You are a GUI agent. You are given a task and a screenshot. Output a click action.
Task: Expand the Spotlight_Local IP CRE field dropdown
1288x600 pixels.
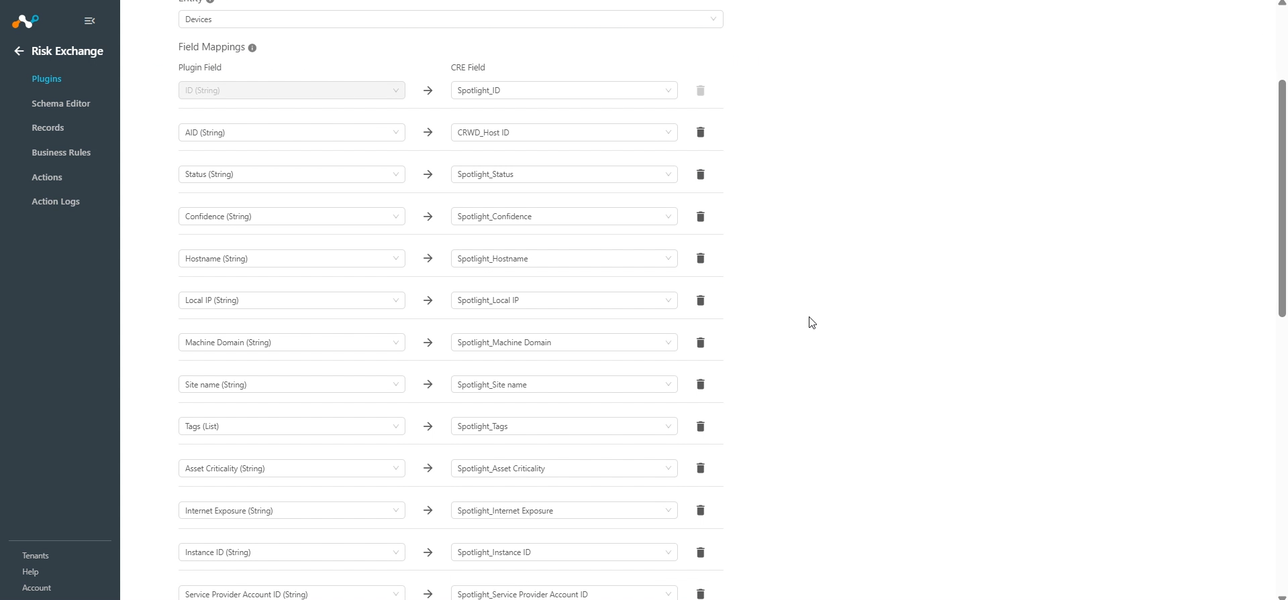tap(564, 300)
